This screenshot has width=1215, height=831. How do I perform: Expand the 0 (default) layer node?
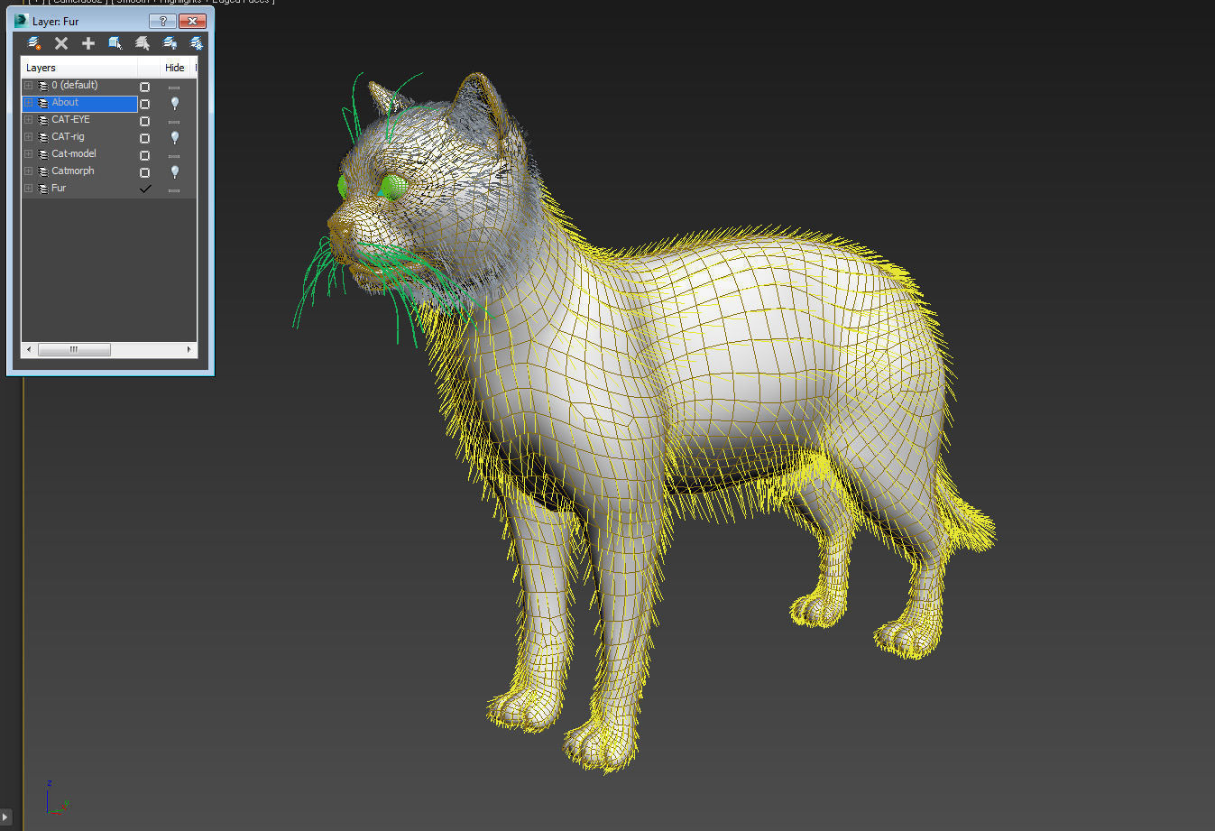[29, 86]
